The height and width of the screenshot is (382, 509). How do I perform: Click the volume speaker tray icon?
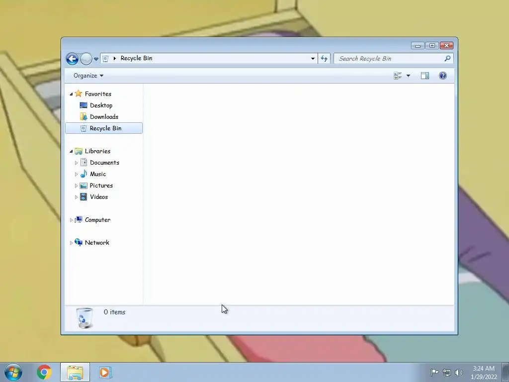click(x=459, y=373)
